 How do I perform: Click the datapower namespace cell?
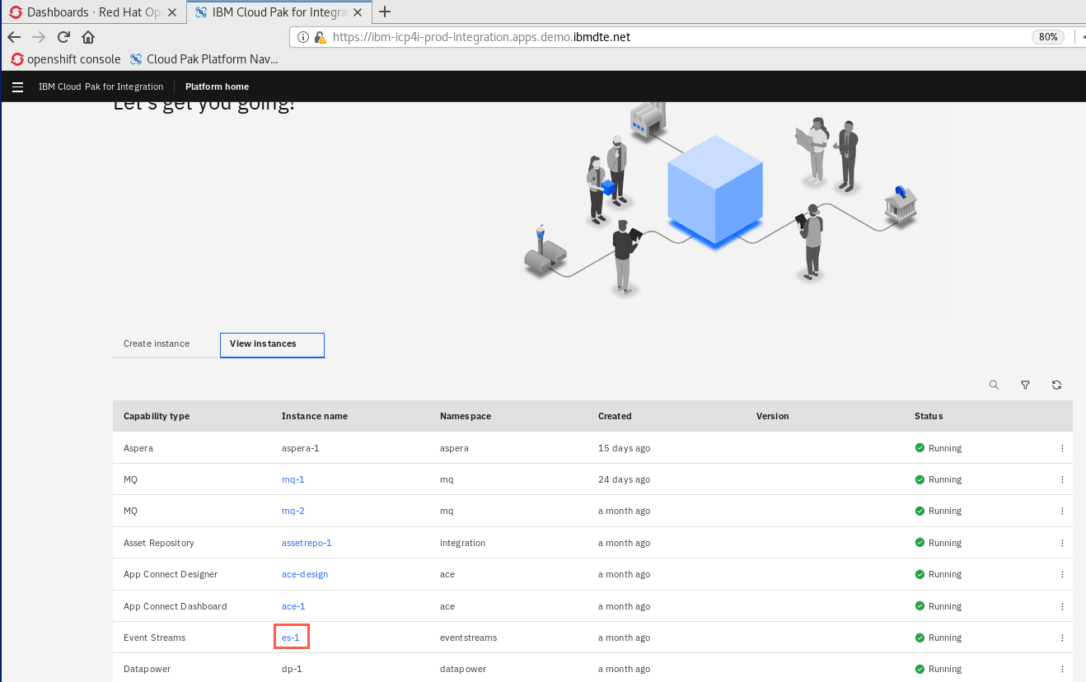pos(463,669)
